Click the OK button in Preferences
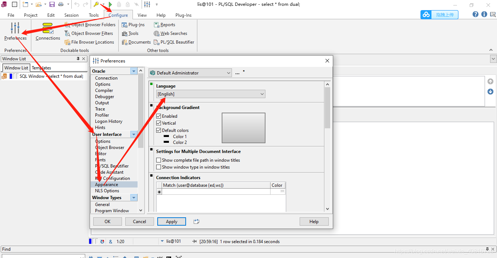 tap(107, 221)
